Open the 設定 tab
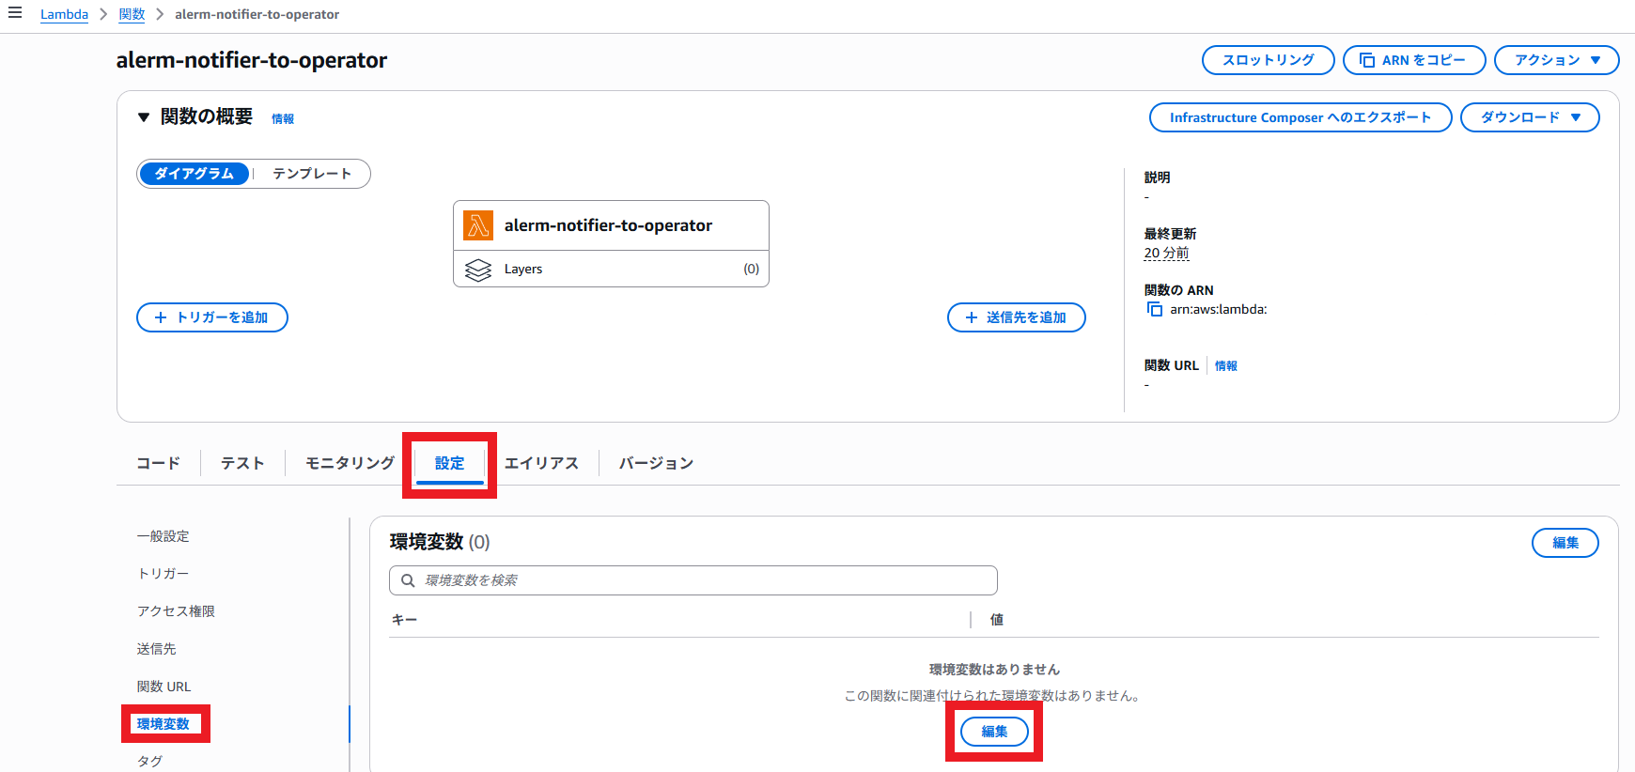1635x772 pixels. click(x=449, y=463)
